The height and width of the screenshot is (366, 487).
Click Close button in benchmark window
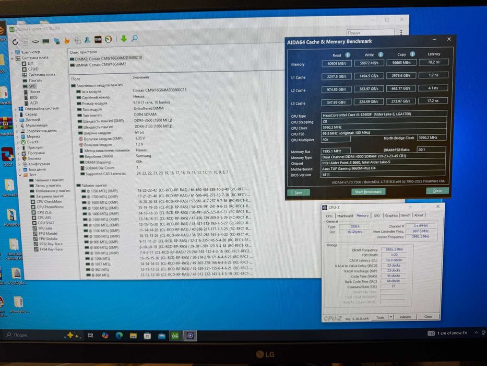(x=437, y=191)
